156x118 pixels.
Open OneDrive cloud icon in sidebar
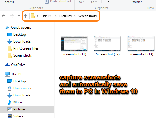pos(7,65)
